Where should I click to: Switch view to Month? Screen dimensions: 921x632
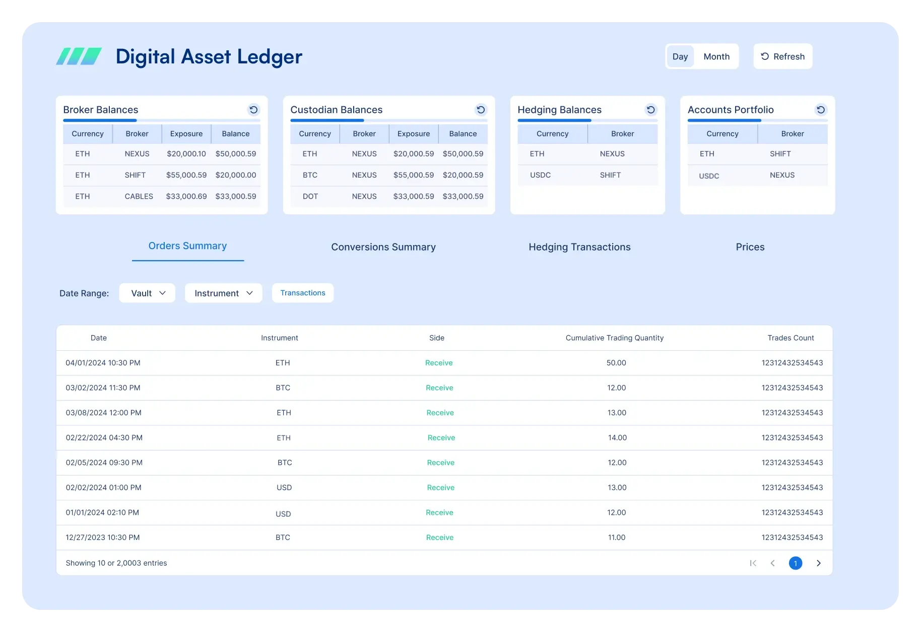[716, 56]
